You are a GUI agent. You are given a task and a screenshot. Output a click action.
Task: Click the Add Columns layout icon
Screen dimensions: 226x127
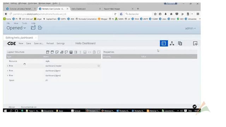(x=76, y=52)
